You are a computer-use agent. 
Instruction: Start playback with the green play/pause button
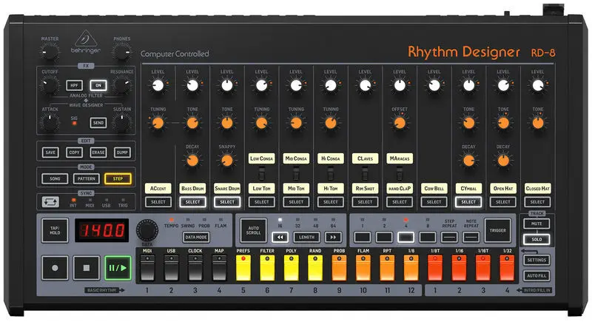click(x=118, y=268)
